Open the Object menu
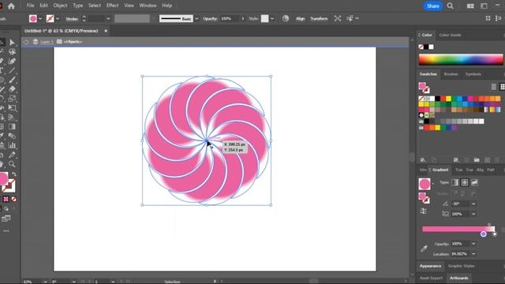This screenshot has width=505, height=284. (x=60, y=6)
